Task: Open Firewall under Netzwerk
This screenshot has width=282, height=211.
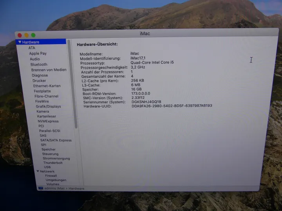Action: pyautogui.click(x=51, y=176)
